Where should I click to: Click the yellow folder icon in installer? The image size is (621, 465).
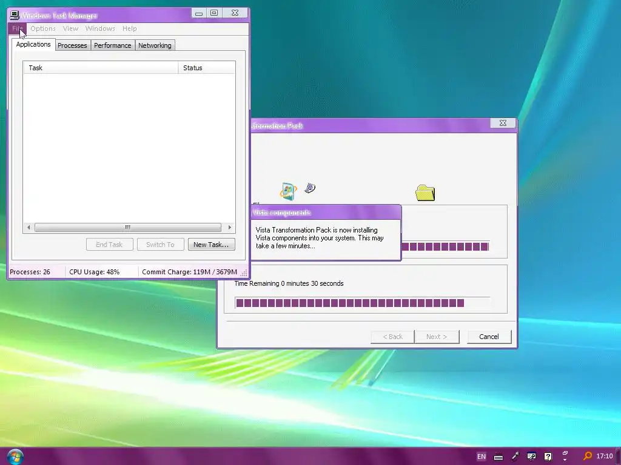tap(425, 193)
